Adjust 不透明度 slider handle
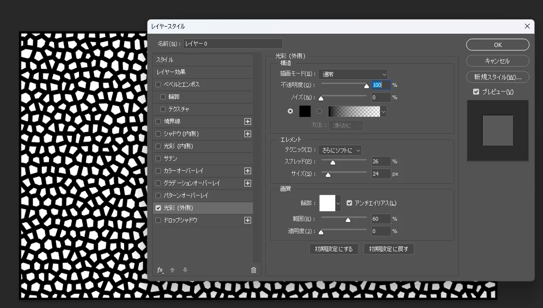Screen dimensions: 543x308 pos(367,86)
